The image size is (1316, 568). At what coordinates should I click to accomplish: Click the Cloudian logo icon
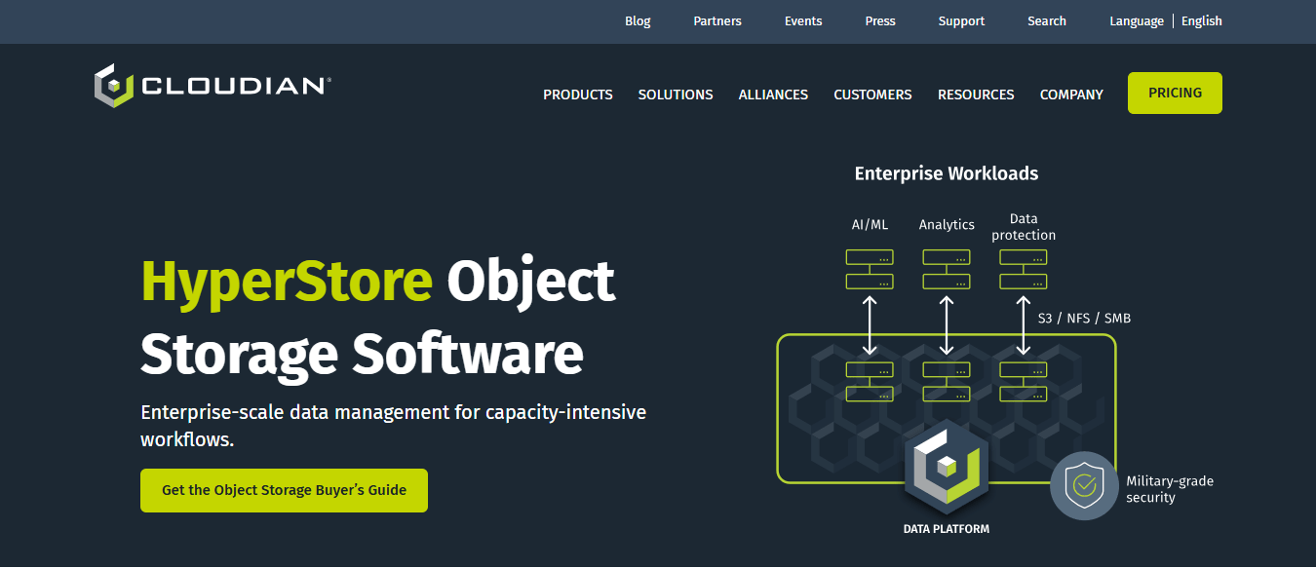(113, 86)
